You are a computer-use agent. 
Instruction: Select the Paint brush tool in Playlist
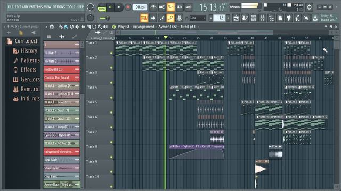coord(66,27)
